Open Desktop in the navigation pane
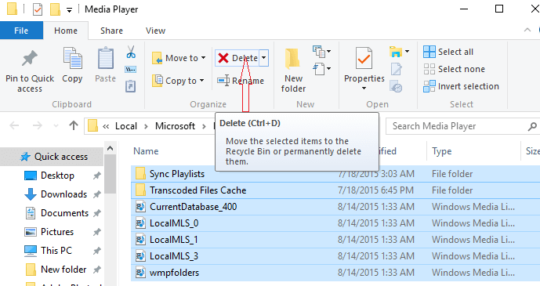The height and width of the screenshot is (286, 540). (x=57, y=176)
